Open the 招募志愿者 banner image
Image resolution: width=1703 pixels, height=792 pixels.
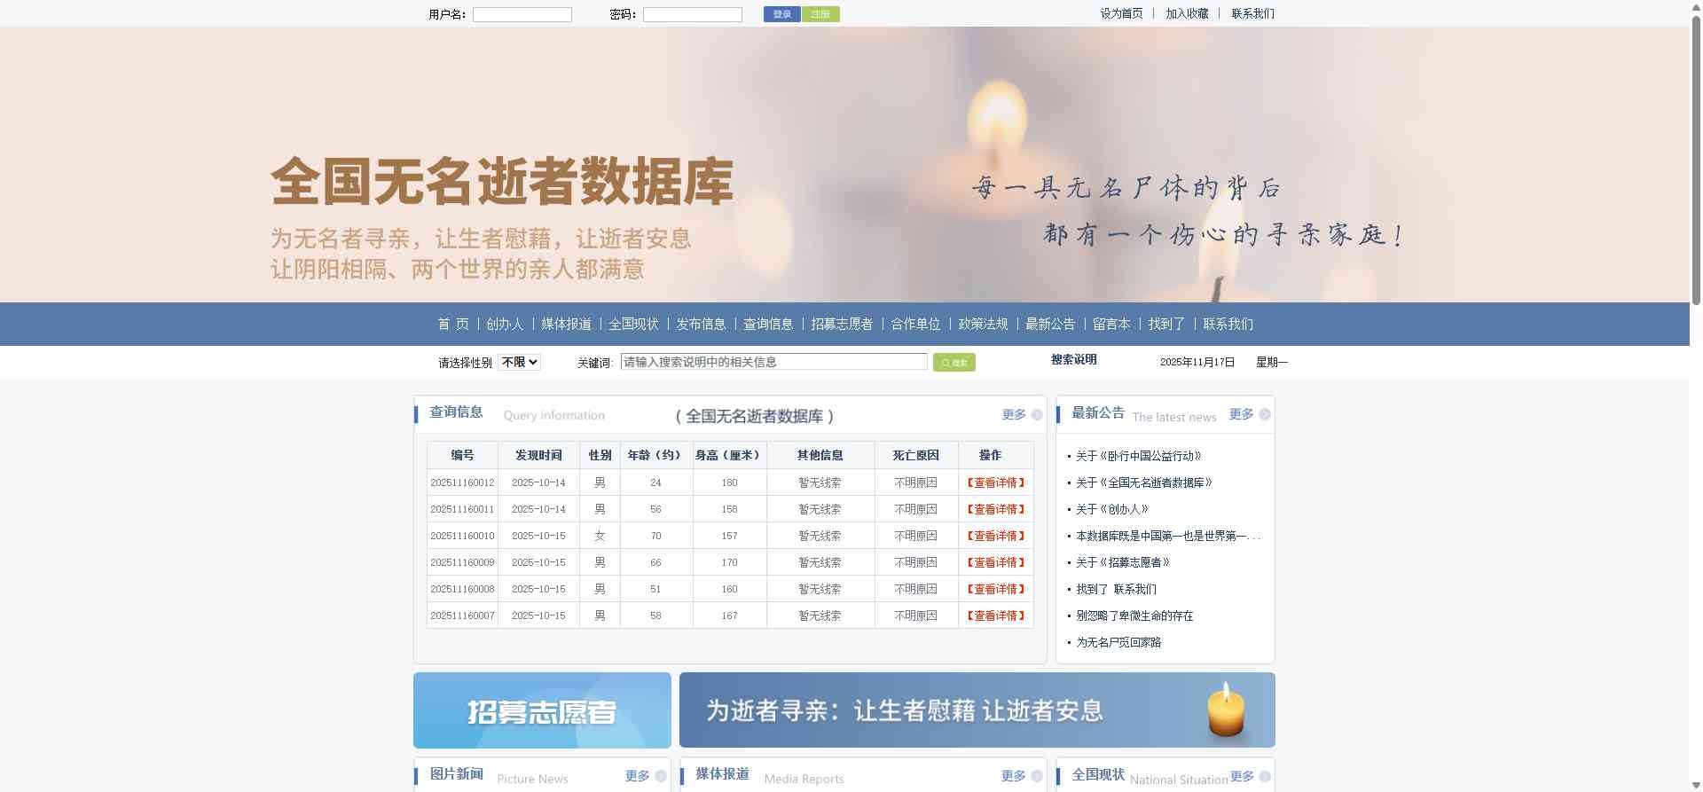point(542,710)
